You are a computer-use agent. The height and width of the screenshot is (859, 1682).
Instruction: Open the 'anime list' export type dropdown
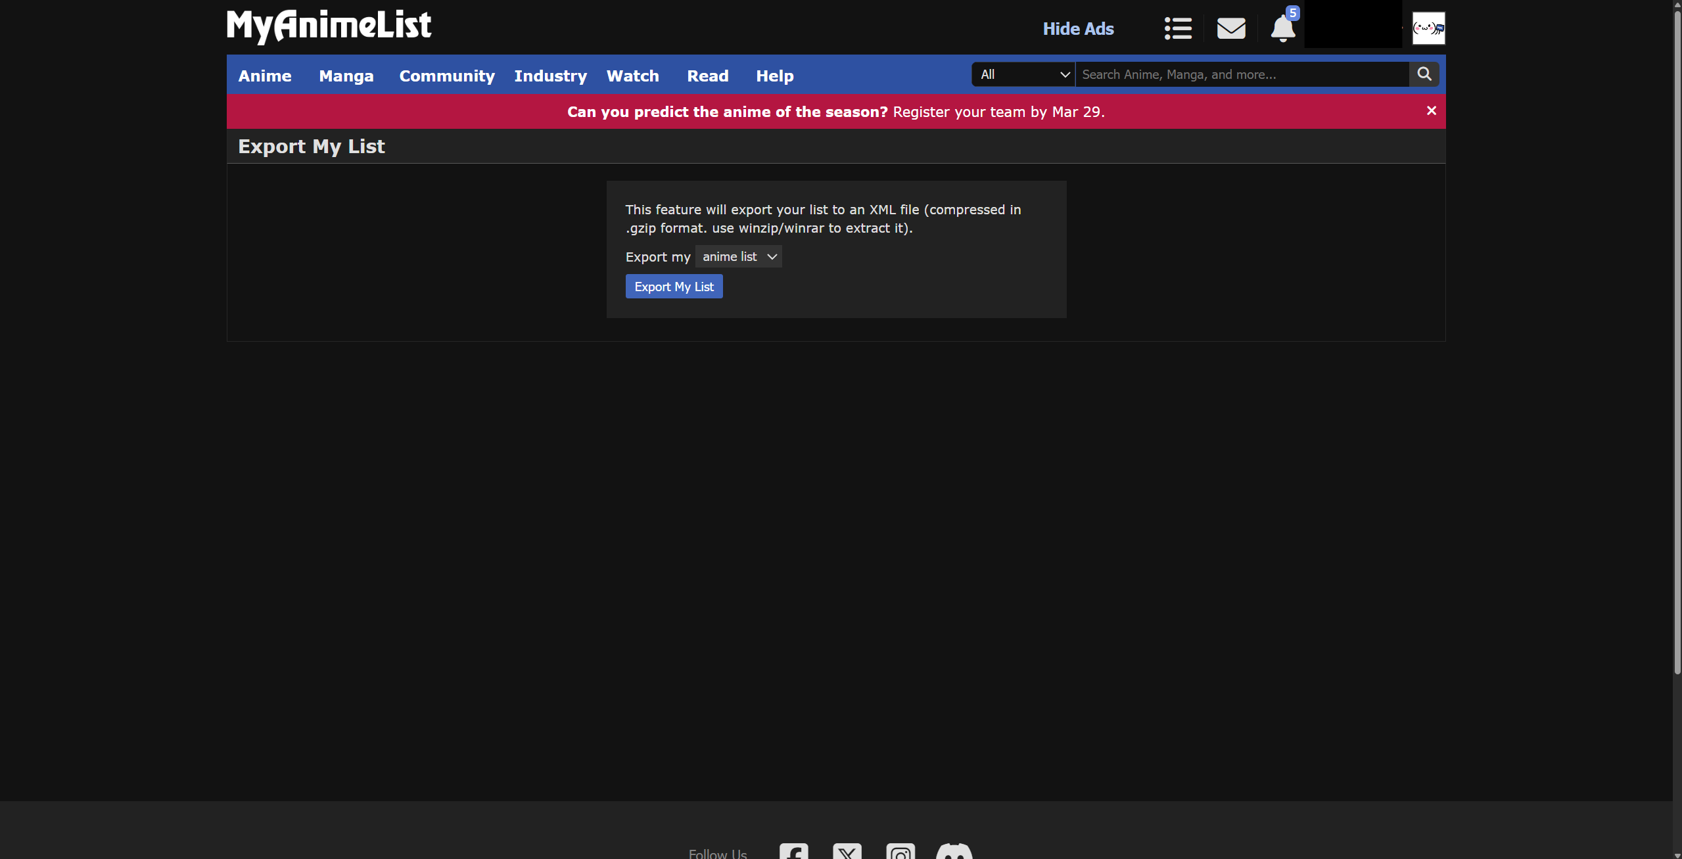737,256
